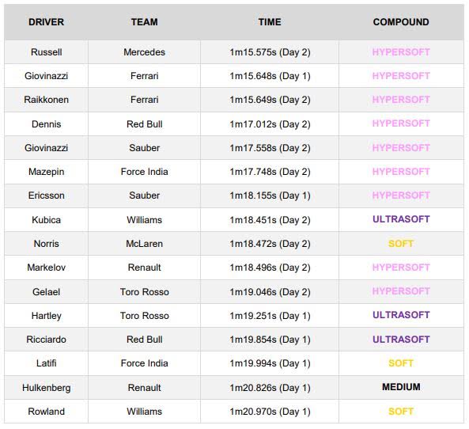
Task: Click the TIME column header
Action: point(270,22)
